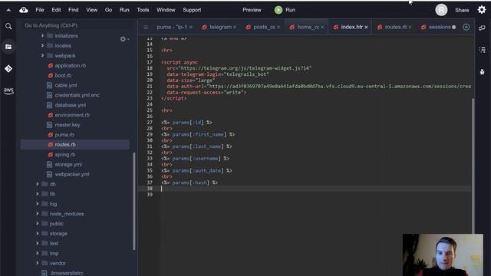Click line 39 in the editor gutter
The image size is (491, 276).
tap(150, 195)
